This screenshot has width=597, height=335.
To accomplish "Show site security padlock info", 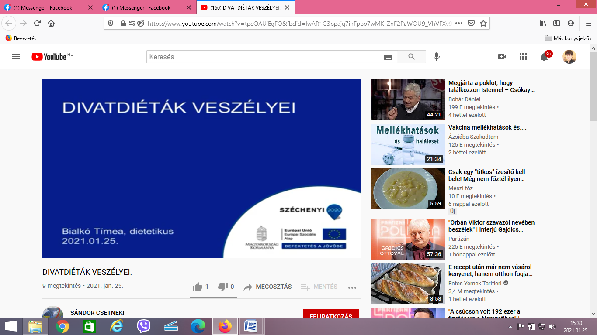I will click(123, 23).
